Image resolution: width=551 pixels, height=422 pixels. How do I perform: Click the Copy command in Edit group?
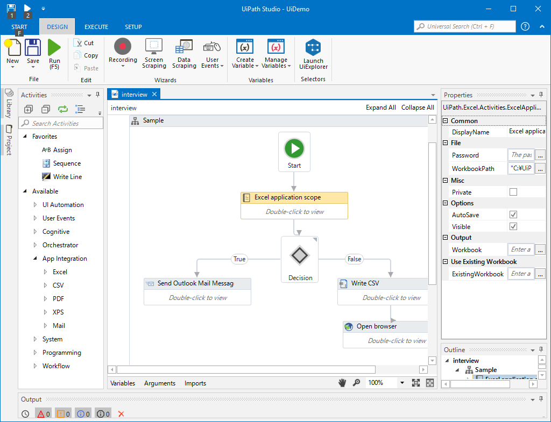pyautogui.click(x=86, y=55)
